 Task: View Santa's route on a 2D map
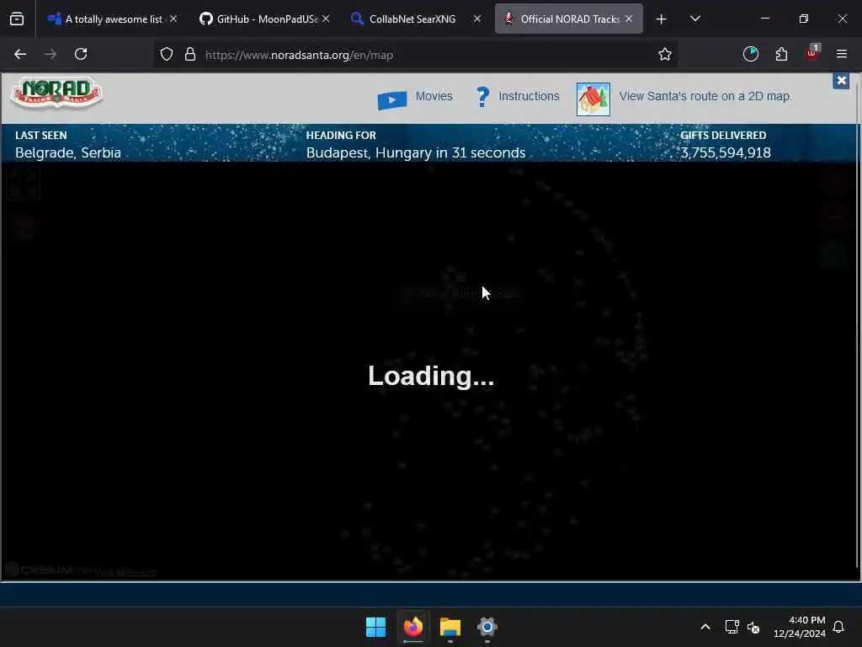pos(705,96)
